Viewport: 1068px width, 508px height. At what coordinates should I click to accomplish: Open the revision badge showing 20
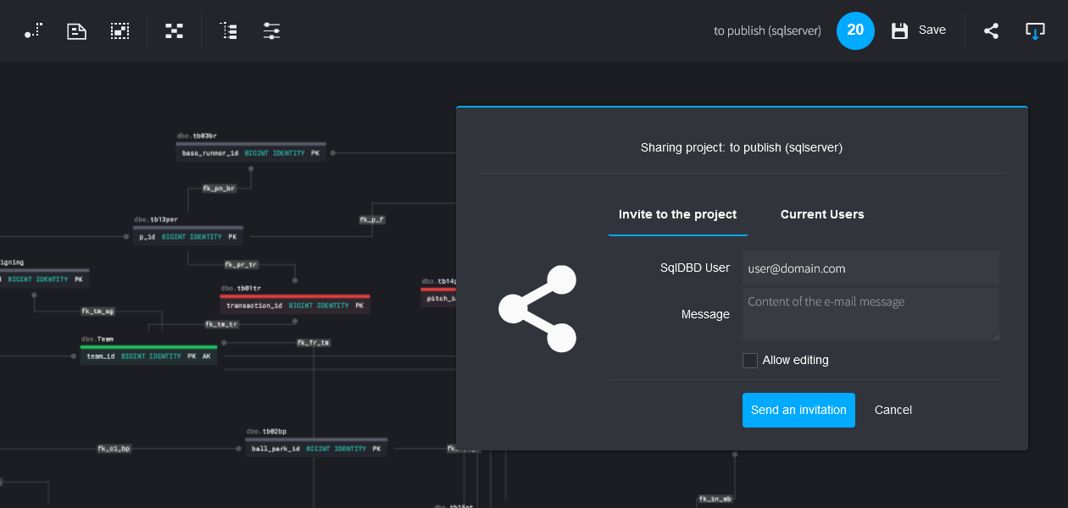(x=855, y=30)
